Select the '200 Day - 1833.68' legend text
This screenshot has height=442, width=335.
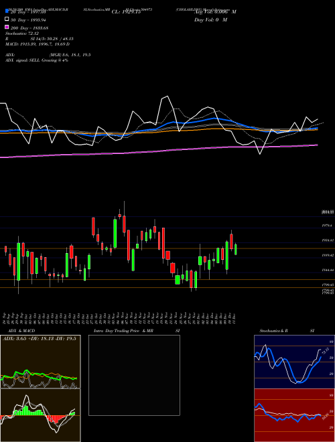coord(29,28)
